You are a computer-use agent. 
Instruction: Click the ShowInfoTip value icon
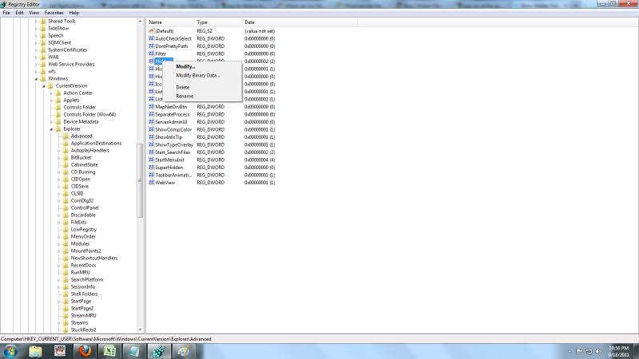tap(151, 136)
